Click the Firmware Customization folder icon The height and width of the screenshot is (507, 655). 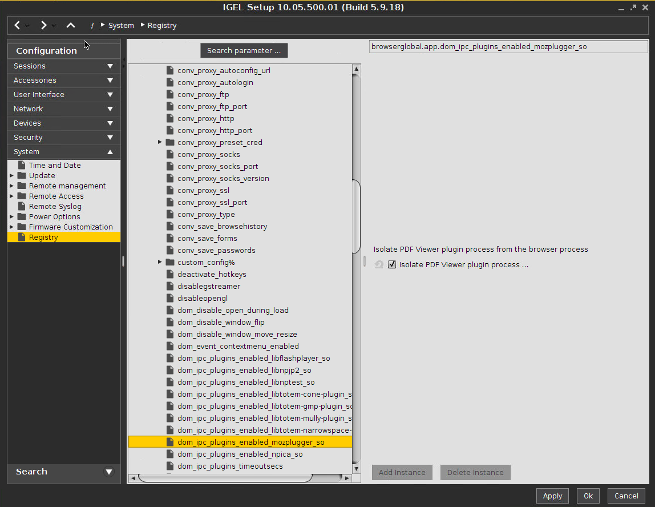click(22, 227)
